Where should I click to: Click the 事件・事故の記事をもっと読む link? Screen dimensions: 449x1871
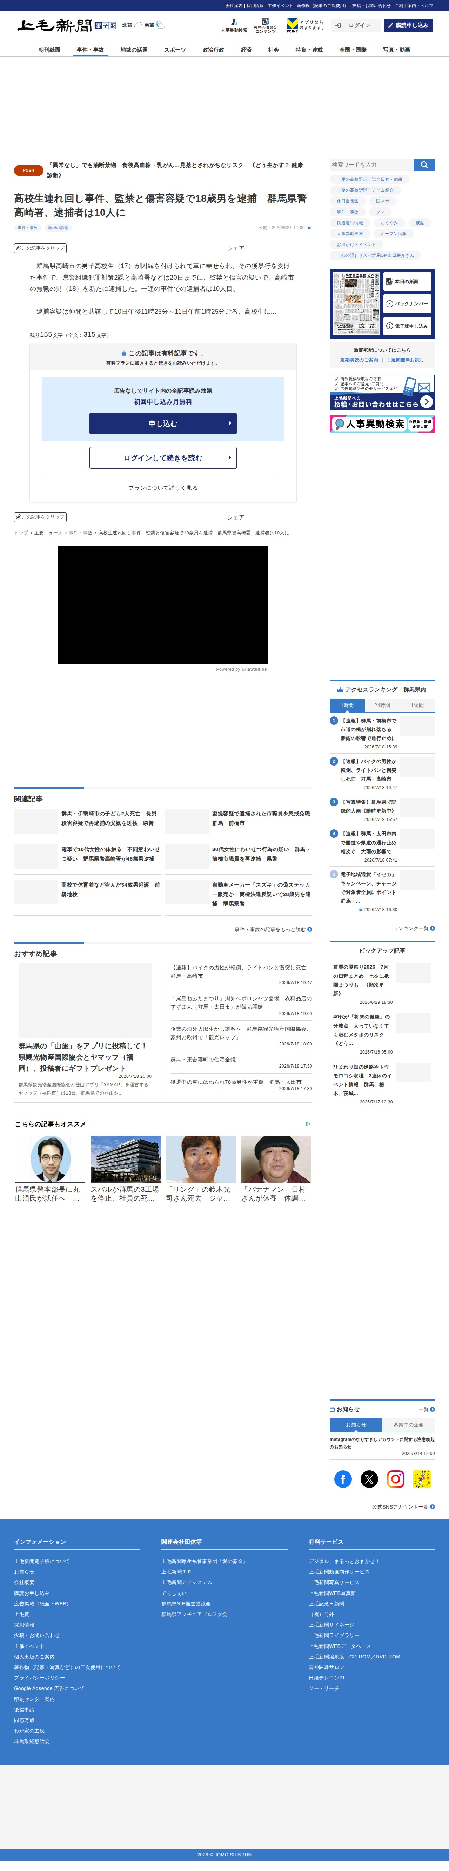coord(273,929)
